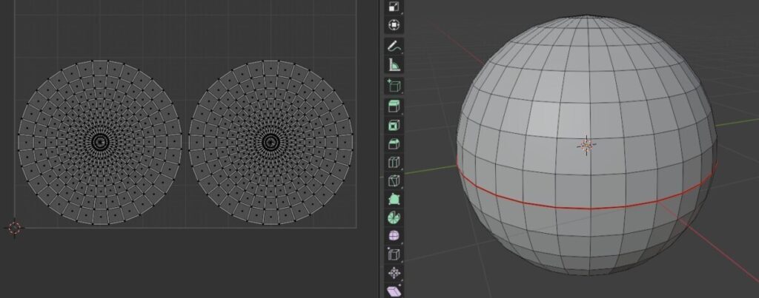
Task: Select the Annotate pencil tool
Action: (x=394, y=46)
